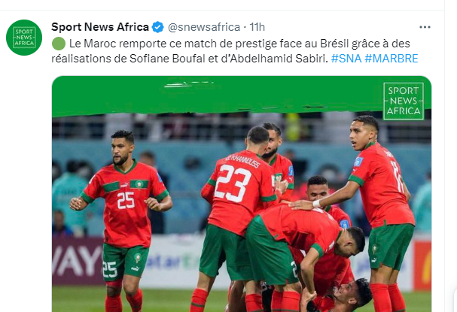Open the #MARBRE hashtag

(x=391, y=59)
